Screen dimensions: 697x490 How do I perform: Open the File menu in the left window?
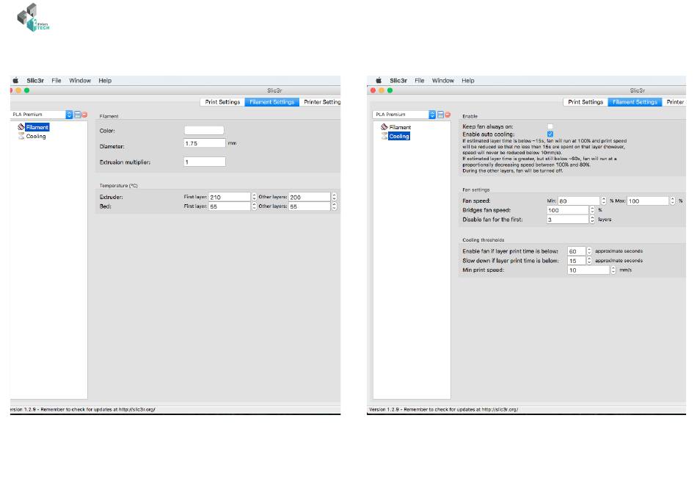tap(56, 81)
